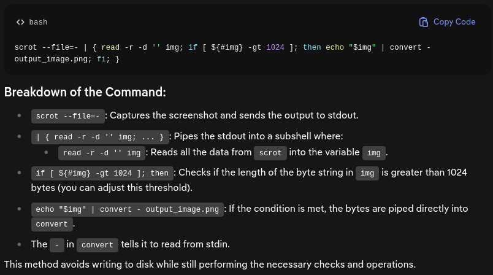This screenshot has height=275, width=493.
Task: Click the standalone 'convert' chip ending the bullet
Action: pos(52,224)
